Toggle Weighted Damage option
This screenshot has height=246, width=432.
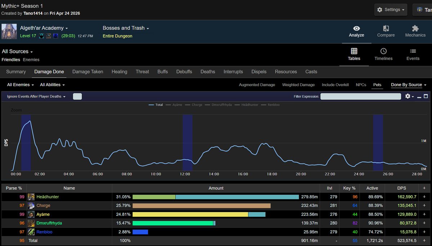298,85
